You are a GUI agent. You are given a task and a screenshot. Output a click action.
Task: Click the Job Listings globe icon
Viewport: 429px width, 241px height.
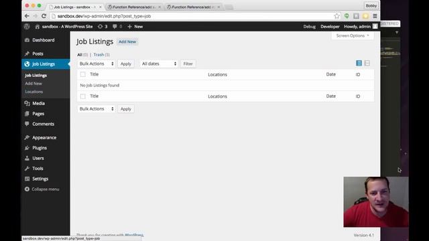(x=27, y=64)
